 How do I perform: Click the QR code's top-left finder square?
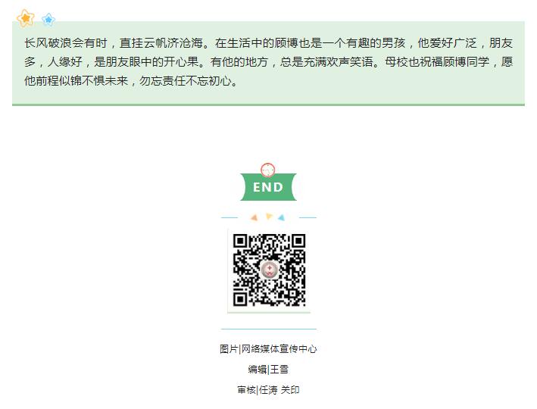[240, 241]
